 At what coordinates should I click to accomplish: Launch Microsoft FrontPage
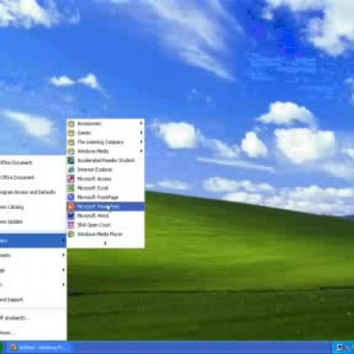[x=105, y=197]
